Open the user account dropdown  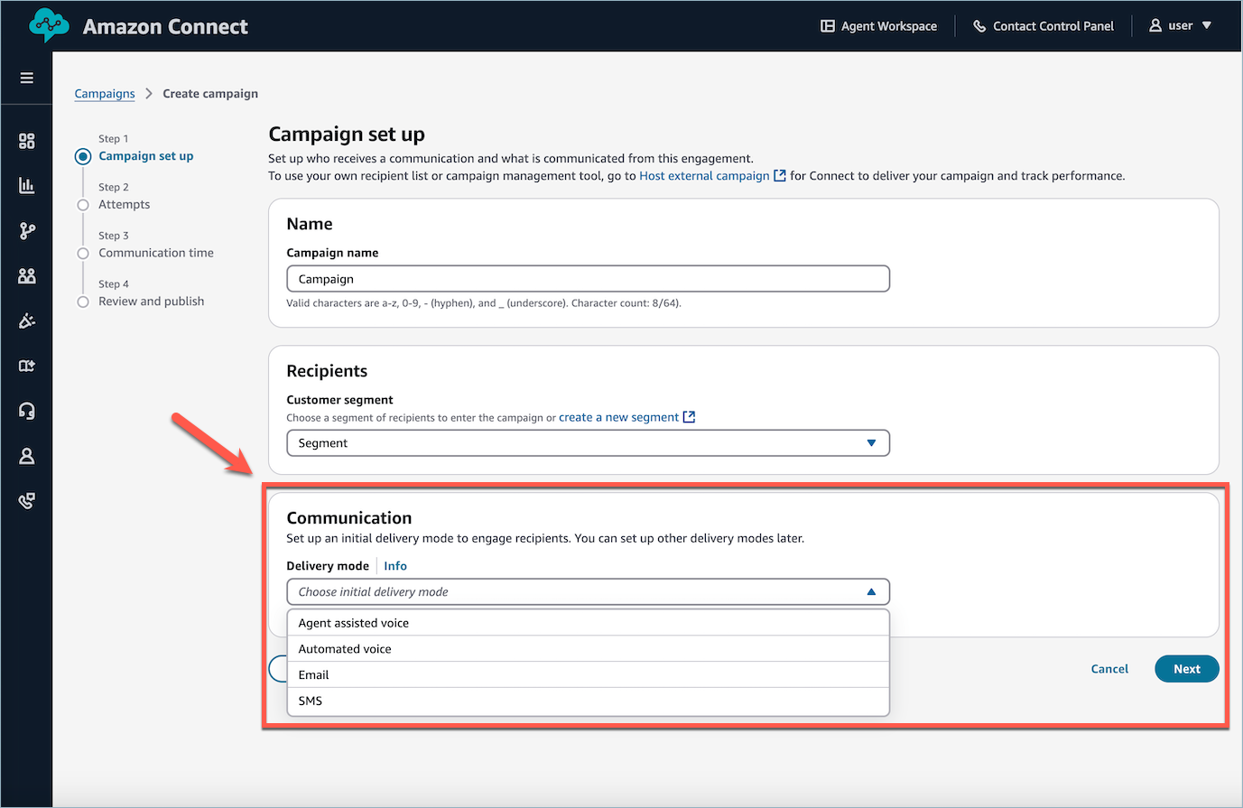[1180, 25]
